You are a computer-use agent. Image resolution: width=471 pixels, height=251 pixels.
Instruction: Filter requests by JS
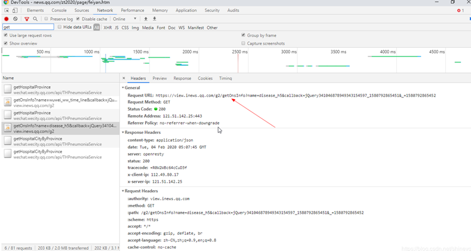click(x=116, y=27)
